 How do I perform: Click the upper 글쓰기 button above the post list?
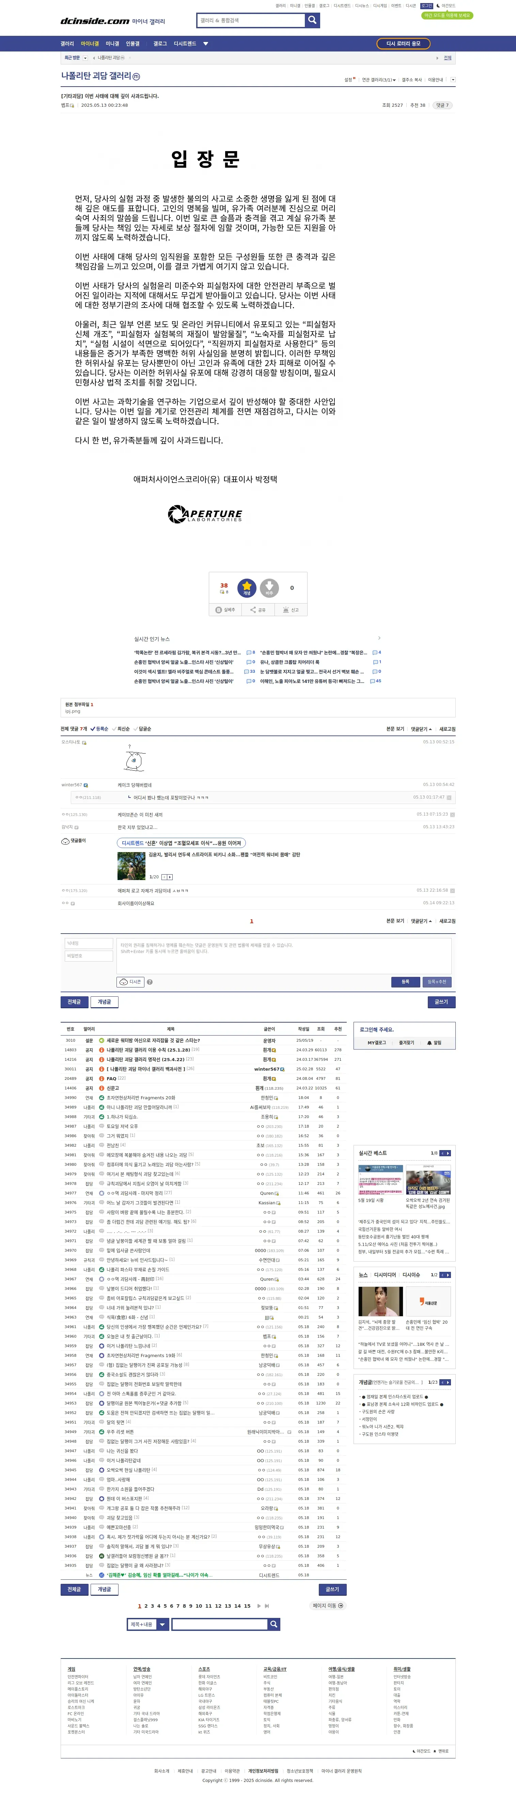click(441, 1001)
